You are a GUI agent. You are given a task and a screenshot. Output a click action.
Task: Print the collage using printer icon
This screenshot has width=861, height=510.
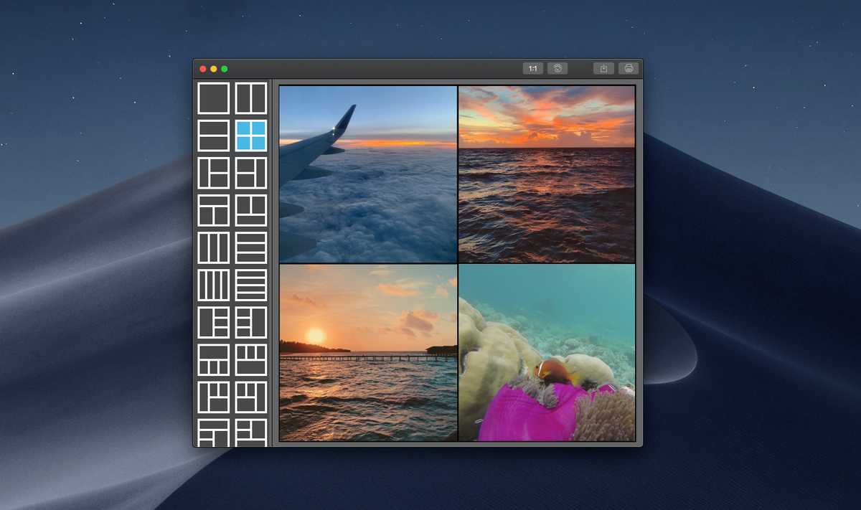629,69
